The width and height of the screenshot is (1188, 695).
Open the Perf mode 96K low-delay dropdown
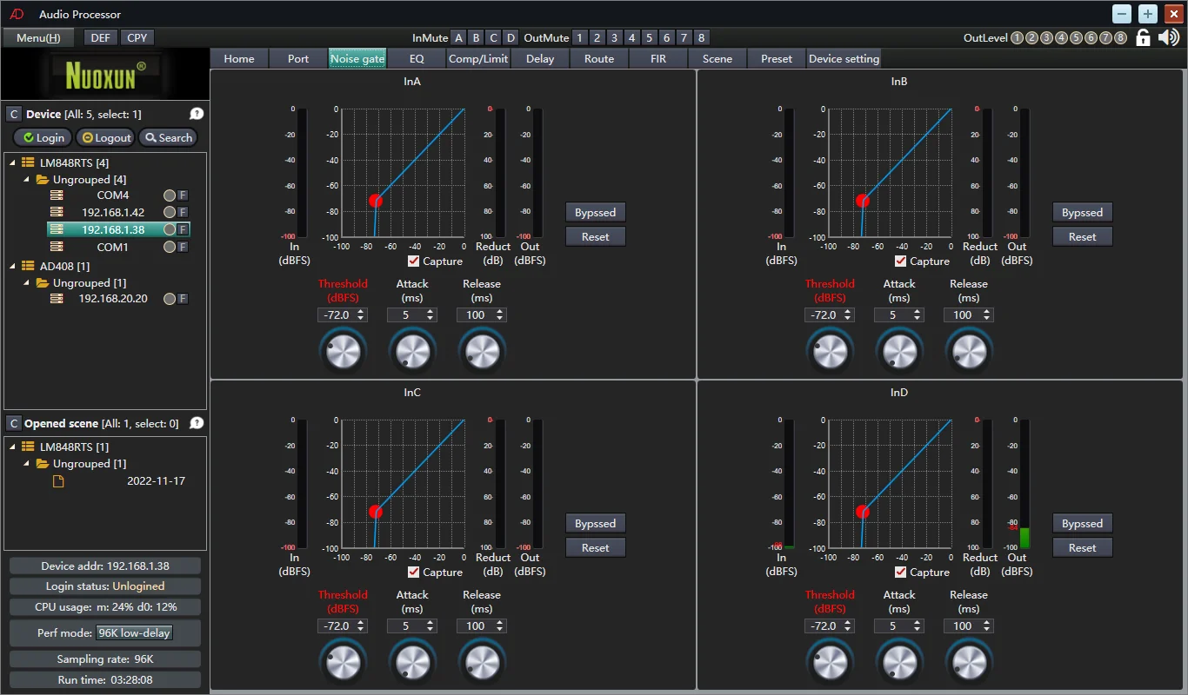pos(135,633)
